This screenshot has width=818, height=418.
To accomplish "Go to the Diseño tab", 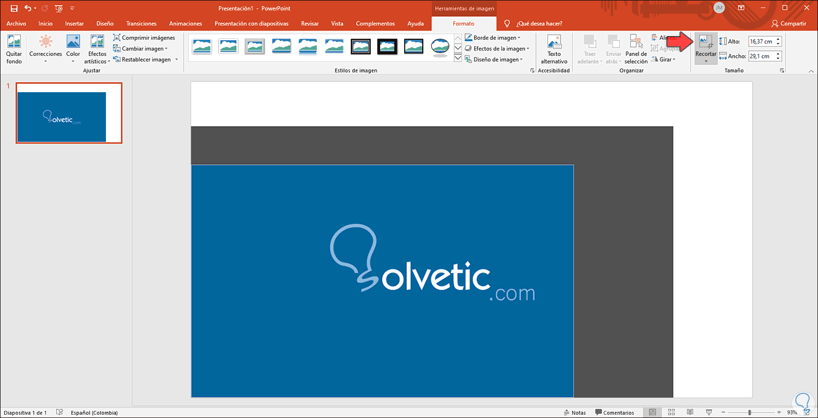I will [105, 23].
